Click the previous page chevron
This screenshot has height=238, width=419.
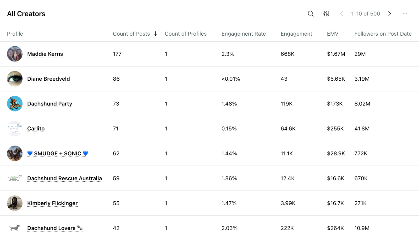coord(342,14)
